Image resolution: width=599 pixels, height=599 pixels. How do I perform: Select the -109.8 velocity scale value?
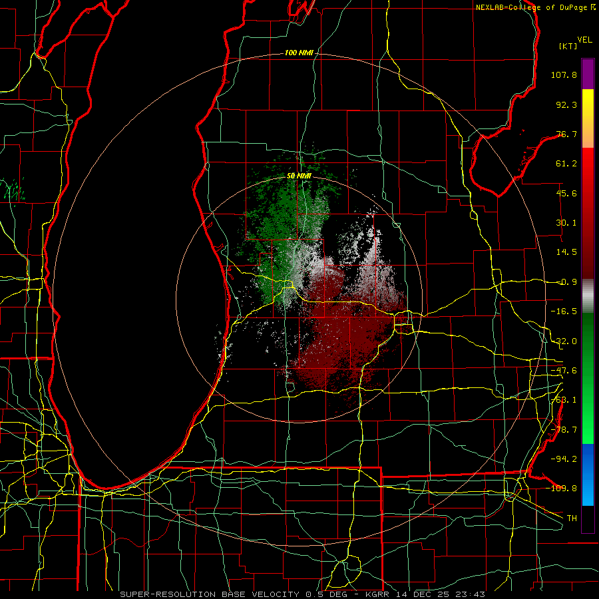(x=562, y=489)
